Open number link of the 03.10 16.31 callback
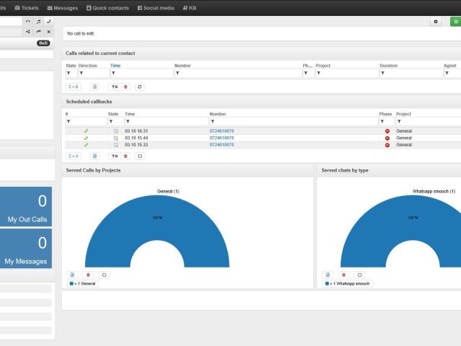The width and height of the screenshot is (461, 346). click(222, 130)
